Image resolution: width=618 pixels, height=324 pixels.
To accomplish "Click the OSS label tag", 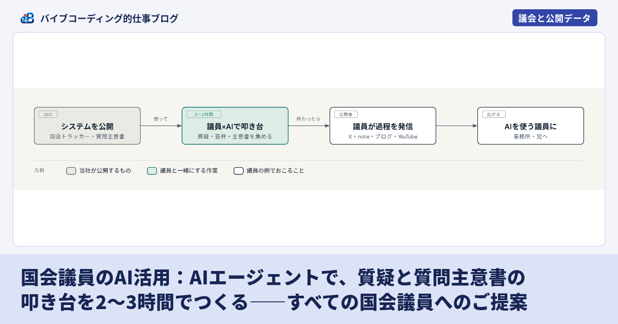I will [48, 114].
